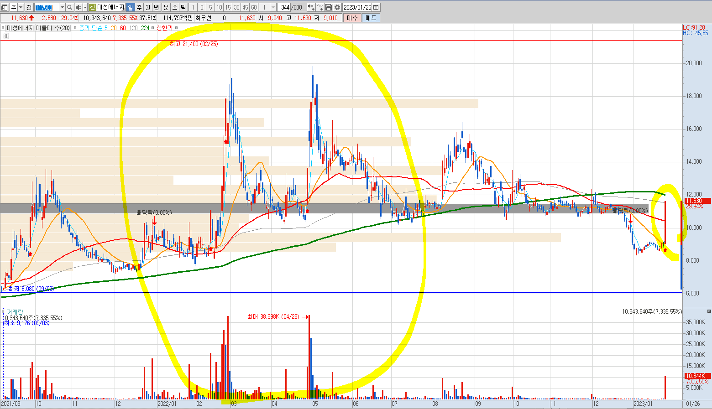712x409 pixels.
Task: Click the stock name 대성에너지 in the toolbar
Action: (110, 7)
